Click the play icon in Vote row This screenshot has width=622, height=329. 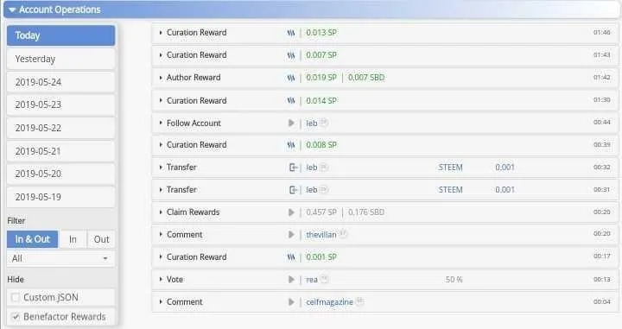[292, 280]
